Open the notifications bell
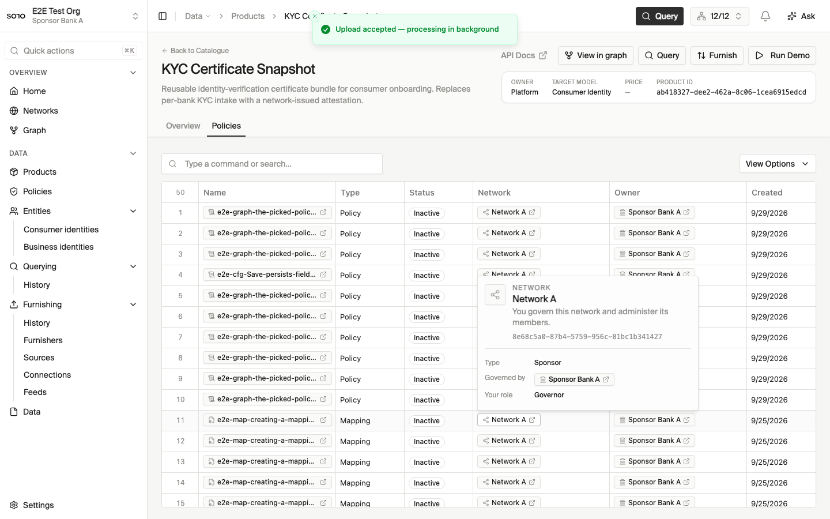The image size is (830, 519). pyautogui.click(x=765, y=16)
